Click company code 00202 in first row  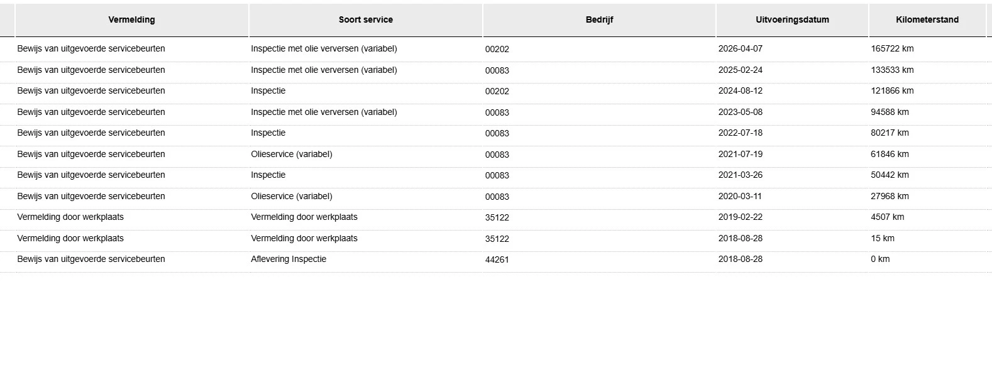[x=497, y=49]
